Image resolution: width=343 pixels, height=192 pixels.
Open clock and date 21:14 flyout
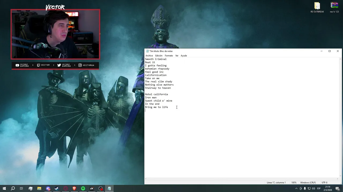coord(328,189)
